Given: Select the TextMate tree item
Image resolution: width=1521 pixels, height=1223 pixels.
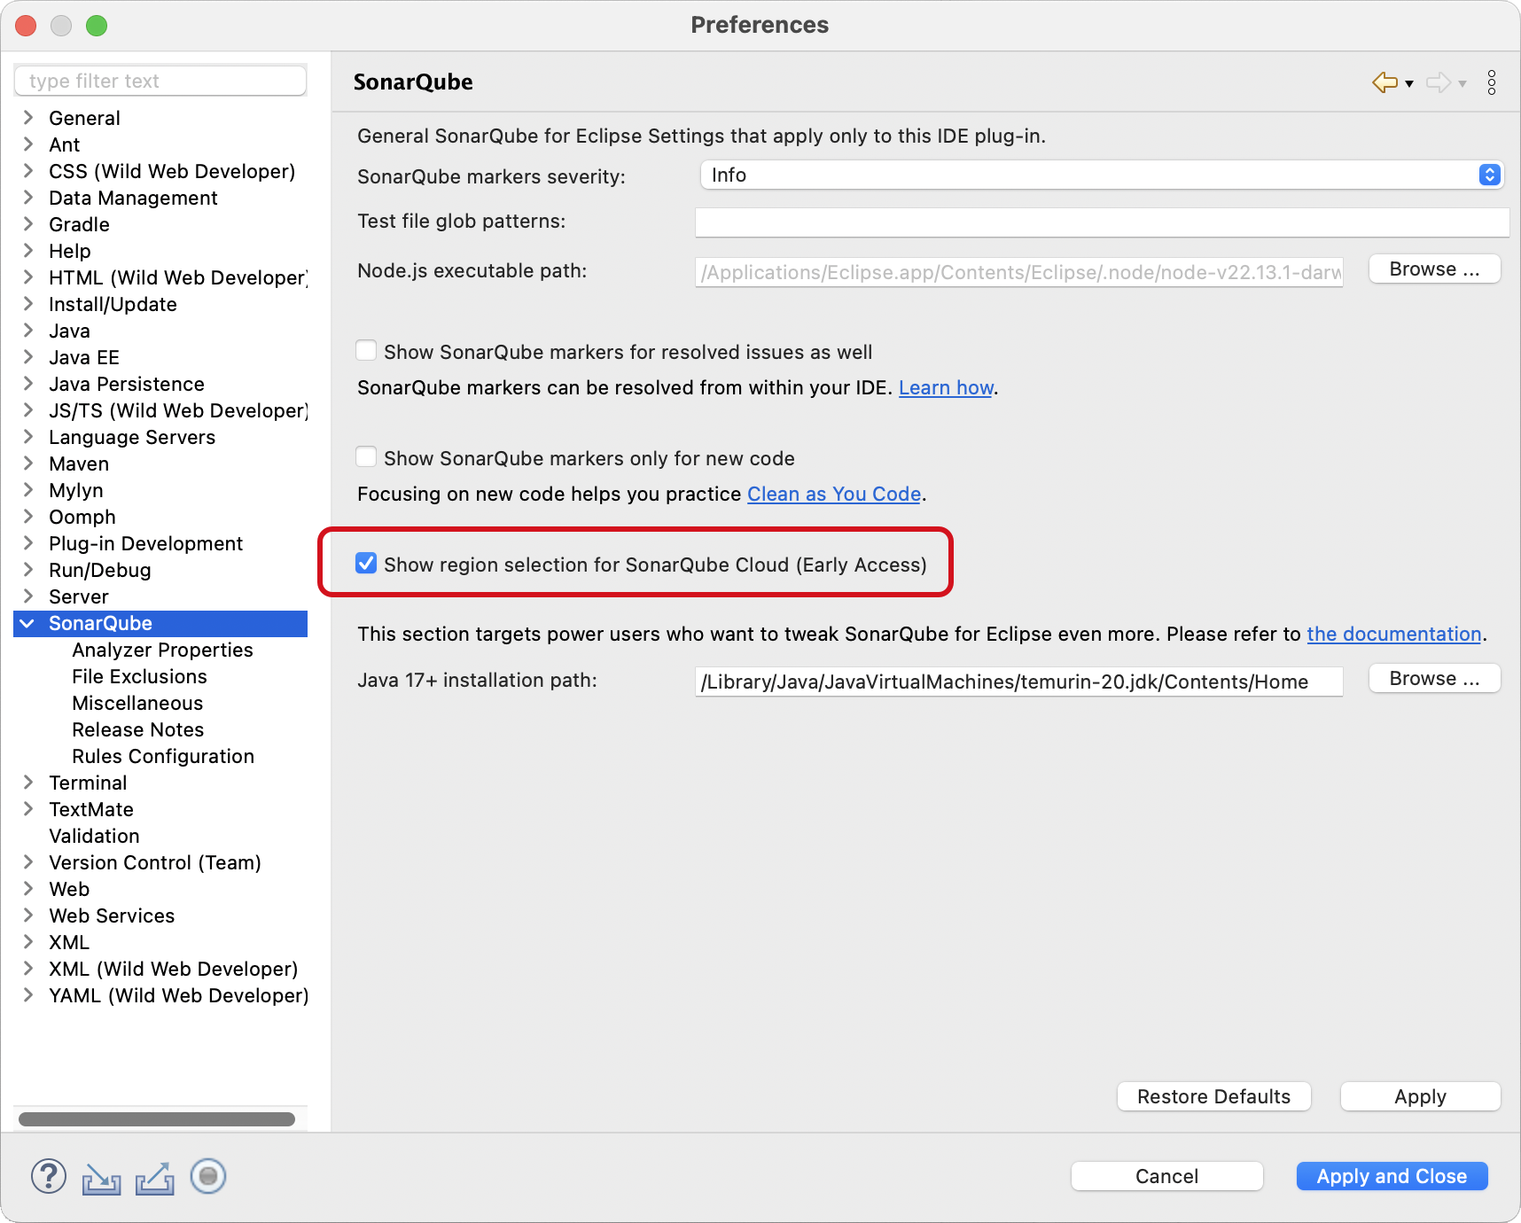Looking at the screenshot, I should click(91, 809).
